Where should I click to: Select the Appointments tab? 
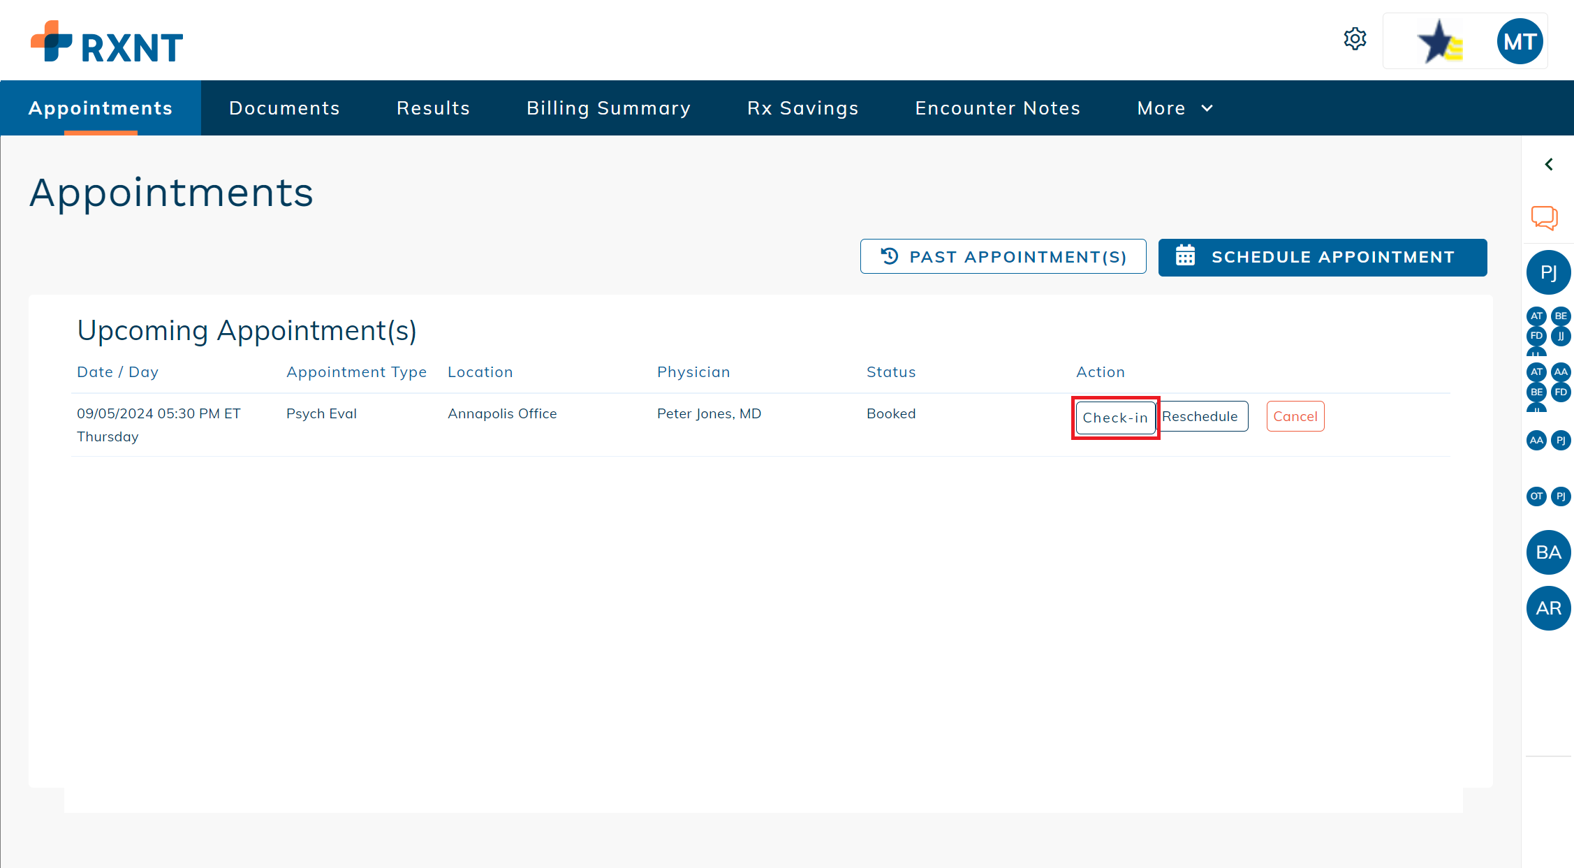(101, 108)
